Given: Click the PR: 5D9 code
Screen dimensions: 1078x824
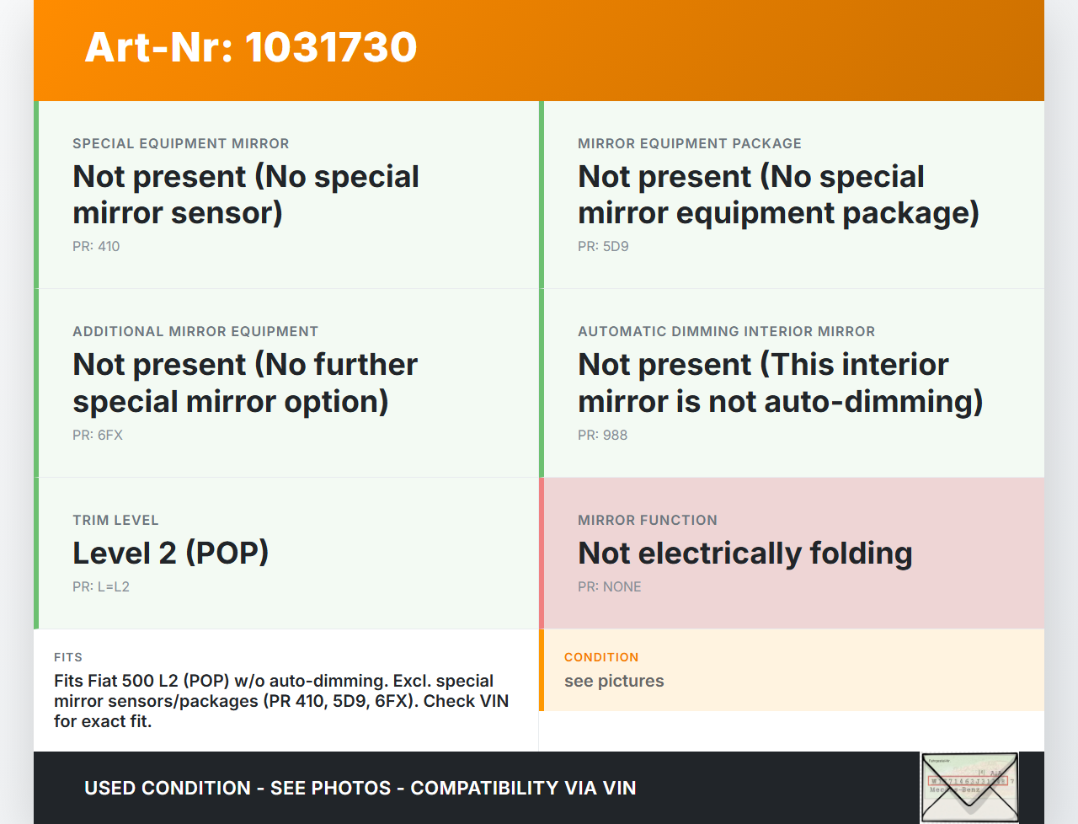Looking at the screenshot, I should [x=603, y=246].
